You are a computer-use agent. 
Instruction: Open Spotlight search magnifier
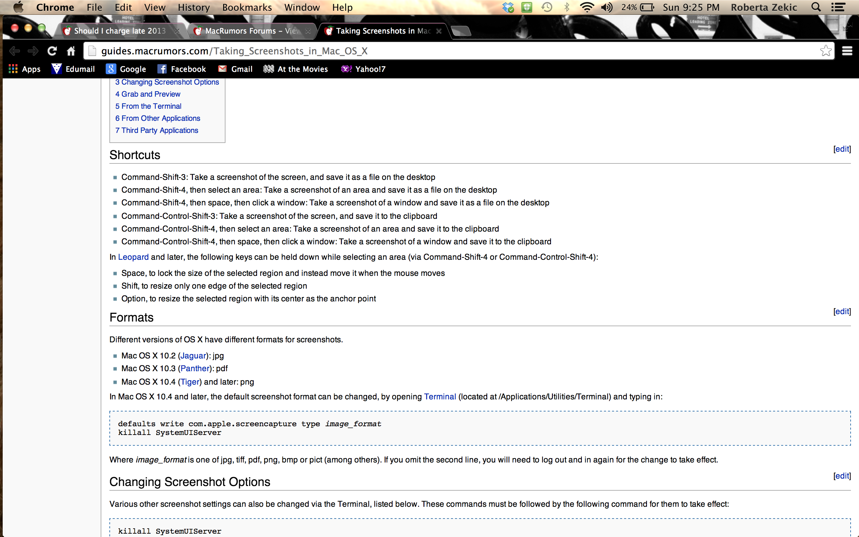[x=816, y=7]
